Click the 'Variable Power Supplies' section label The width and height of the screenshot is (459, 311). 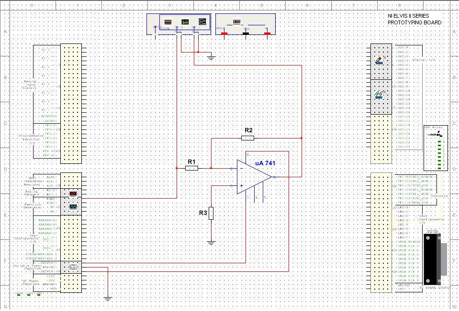tap(27, 267)
